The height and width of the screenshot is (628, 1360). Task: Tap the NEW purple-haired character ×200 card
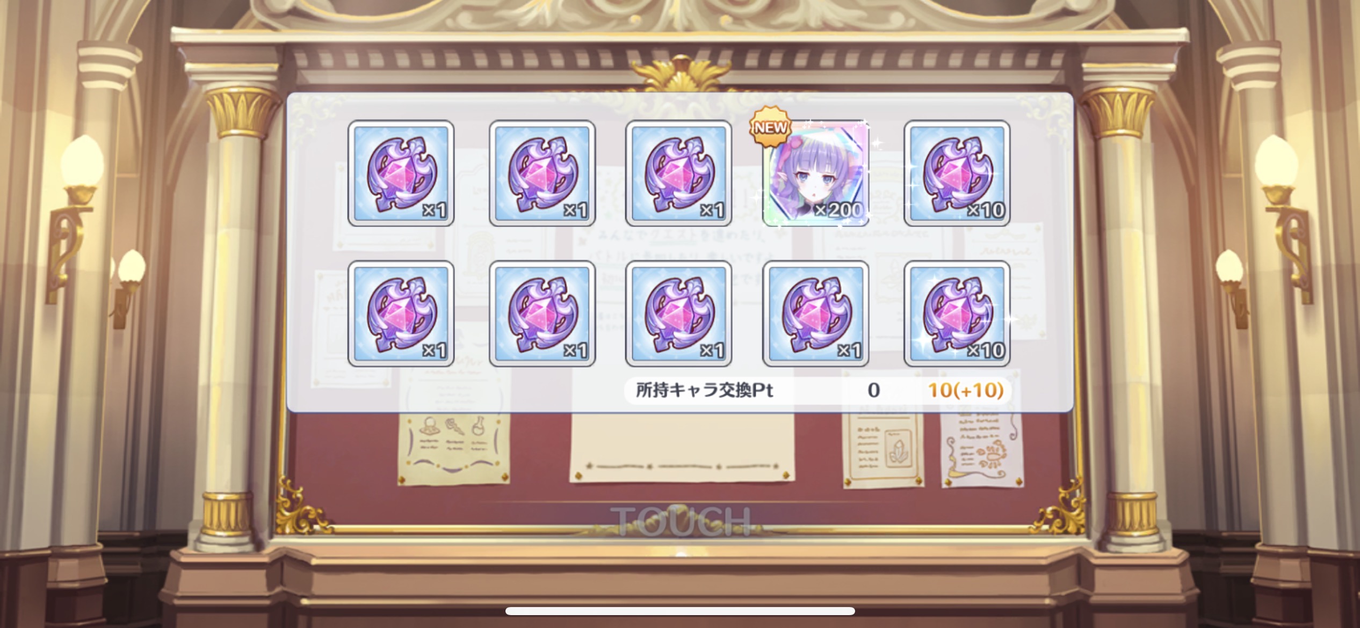[x=815, y=173]
